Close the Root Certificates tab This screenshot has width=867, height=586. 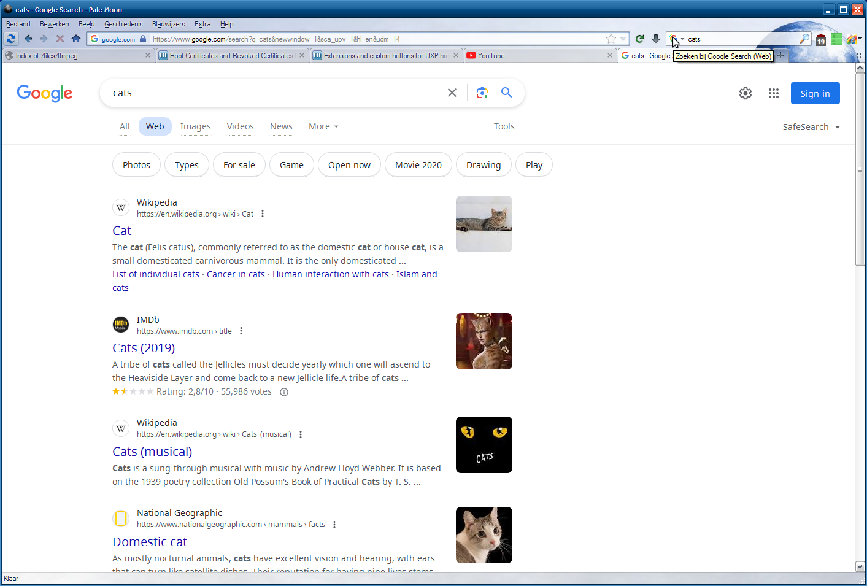[x=302, y=55]
